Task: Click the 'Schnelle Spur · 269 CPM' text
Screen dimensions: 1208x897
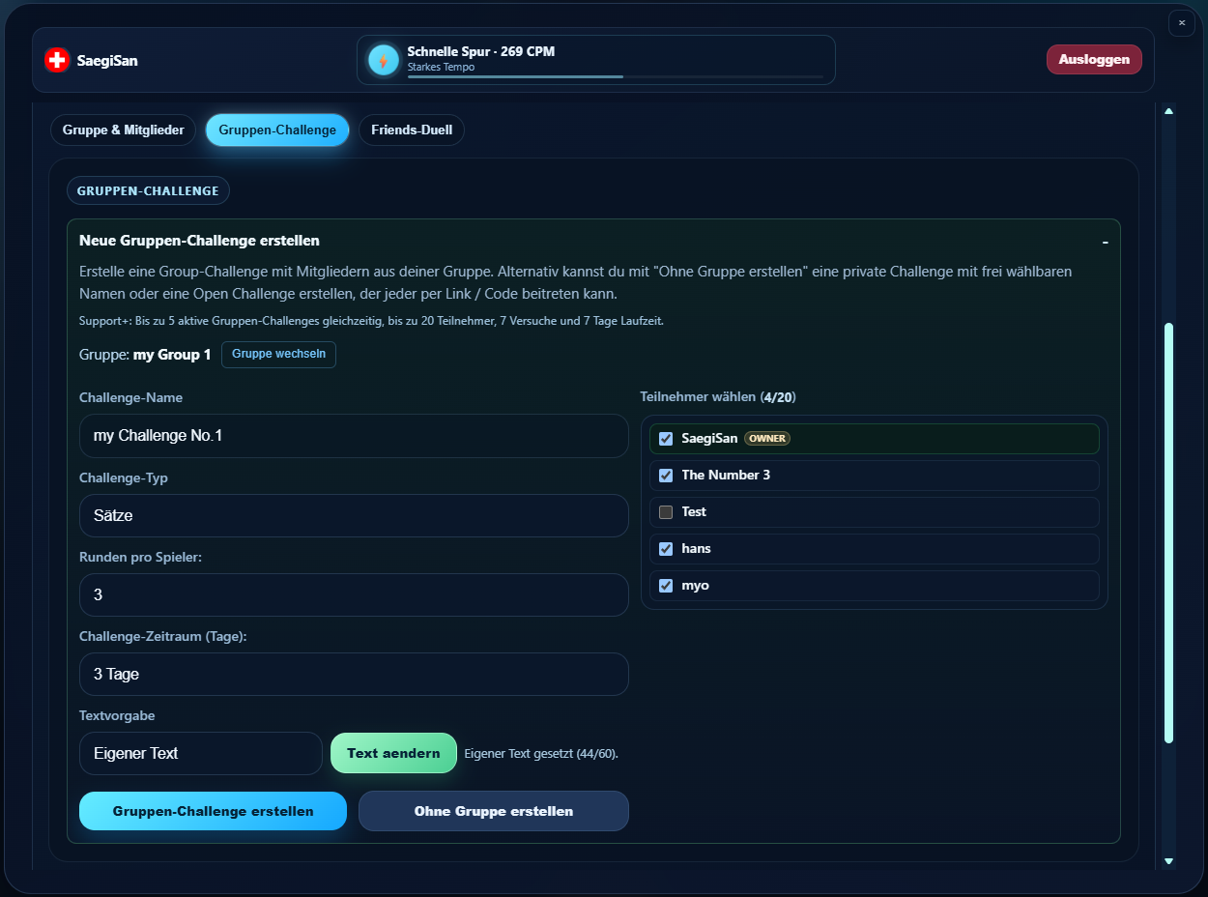Action: point(481,51)
